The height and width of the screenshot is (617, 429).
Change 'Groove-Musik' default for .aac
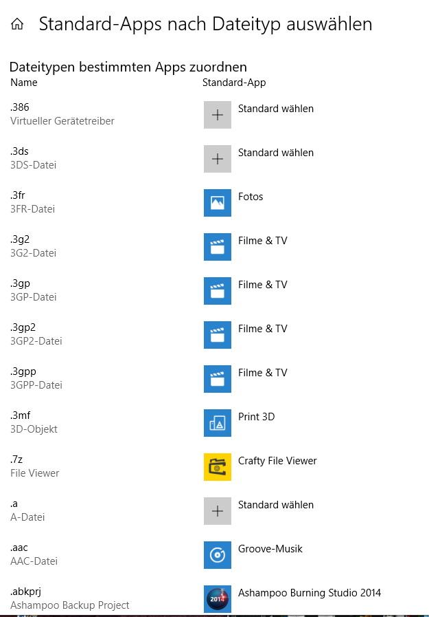(x=270, y=549)
